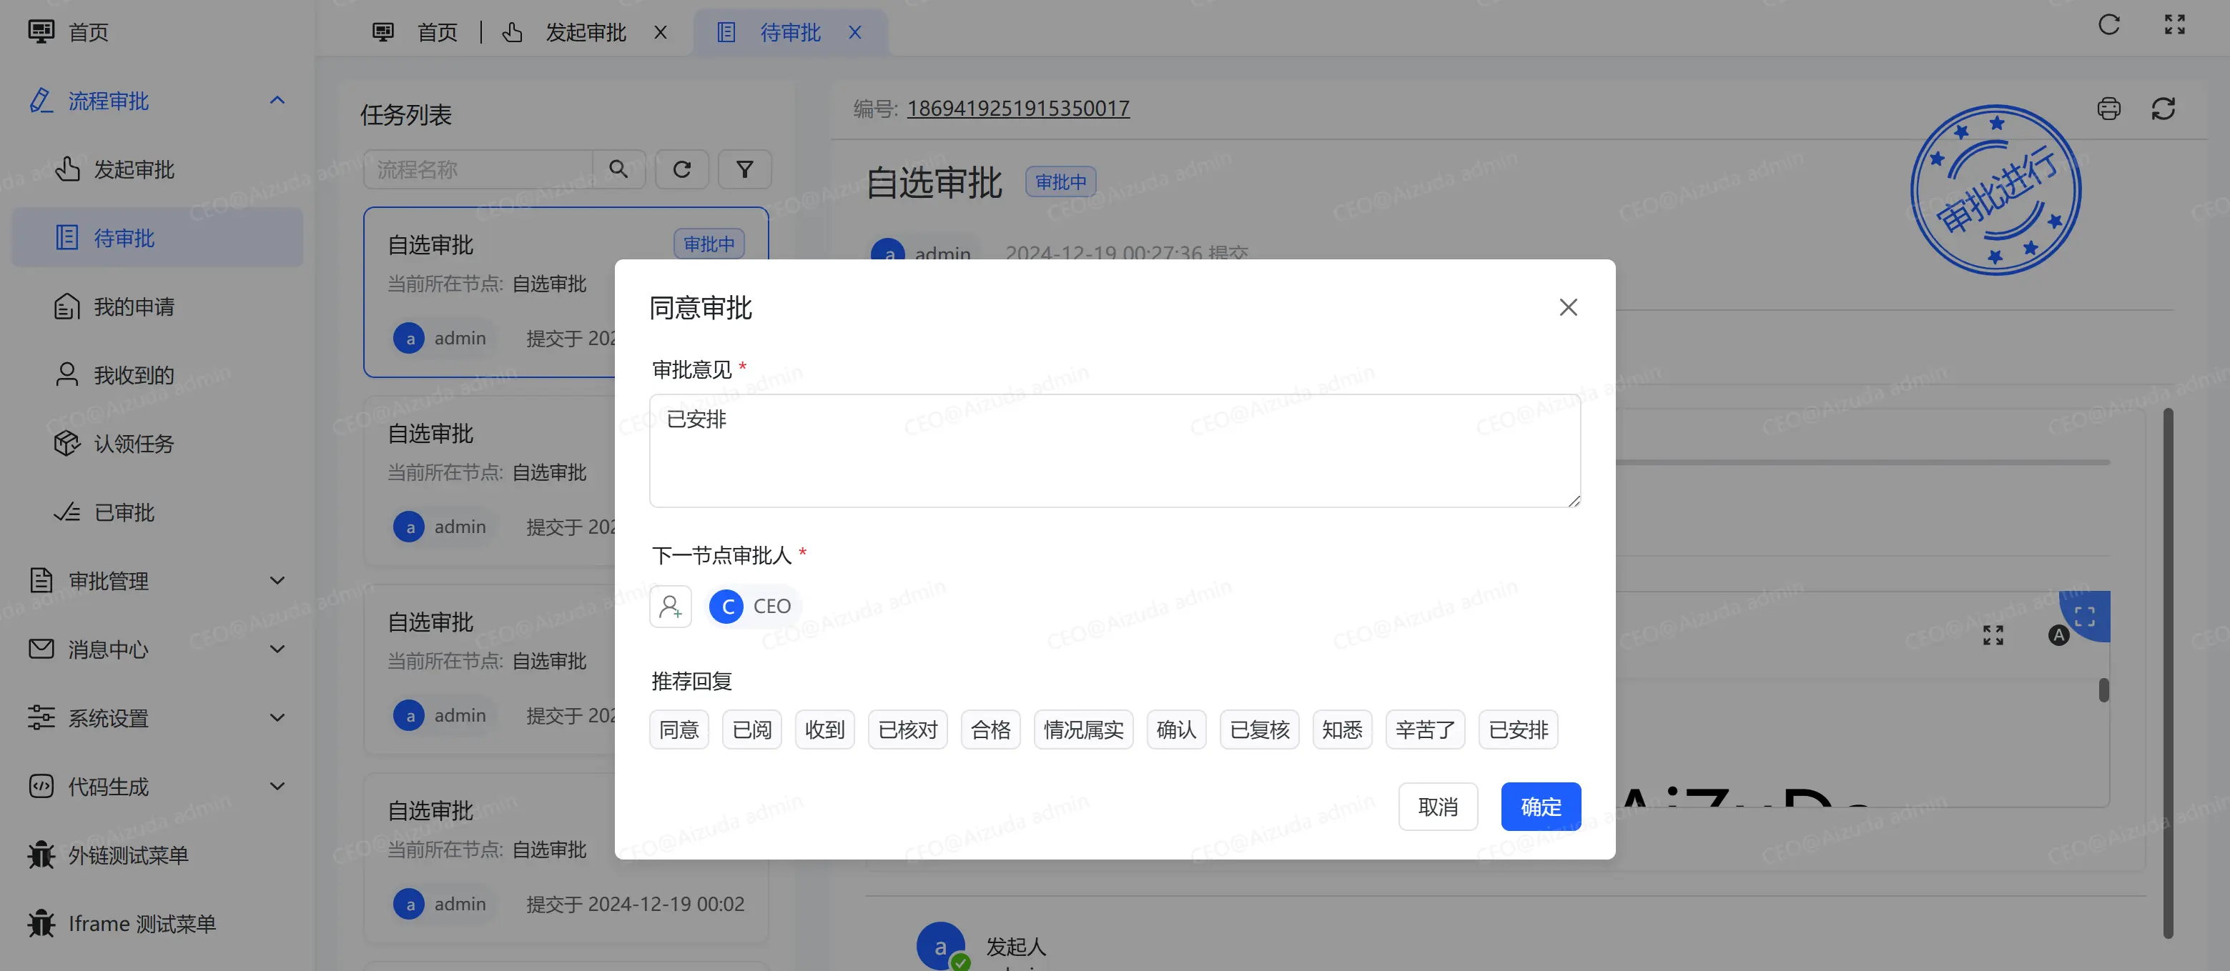Click the detail panel vertical scrollbar
This screenshot has width=2230, height=971.
click(x=2168, y=673)
